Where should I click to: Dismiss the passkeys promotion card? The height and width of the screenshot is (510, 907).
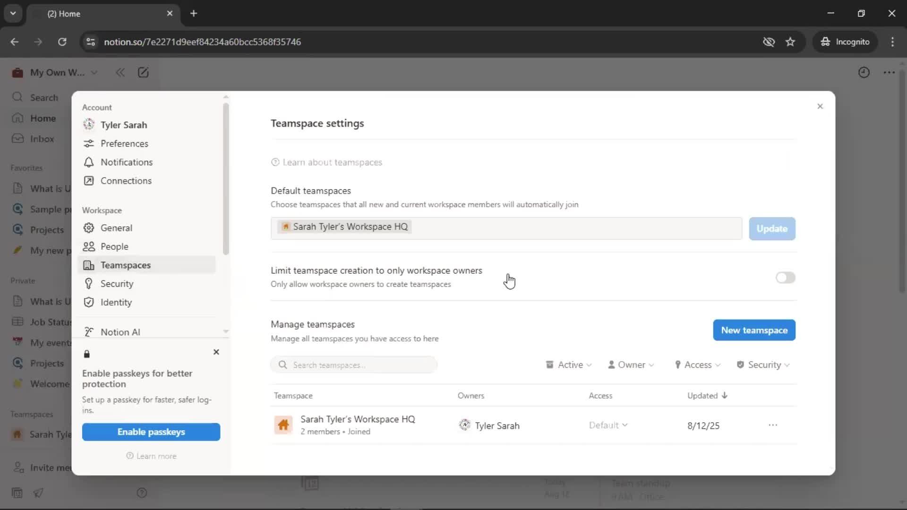click(216, 352)
